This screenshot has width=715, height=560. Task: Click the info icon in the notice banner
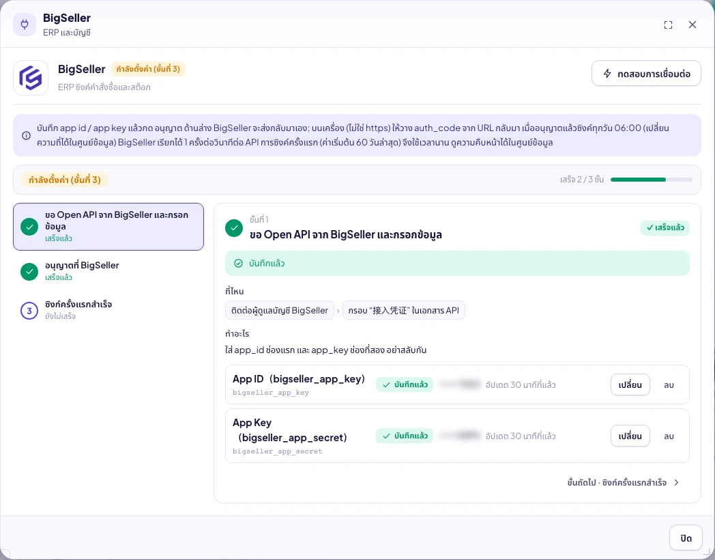pyautogui.click(x=27, y=135)
